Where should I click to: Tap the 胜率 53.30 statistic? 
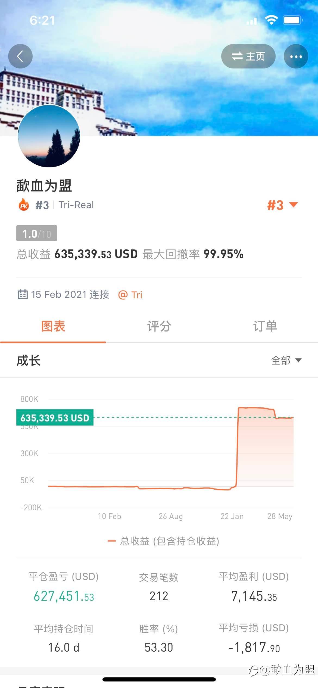(159, 647)
